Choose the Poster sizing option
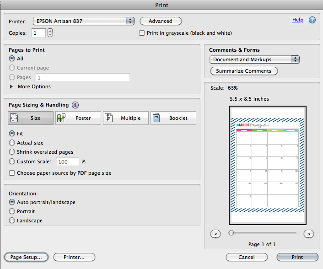 coord(77,118)
